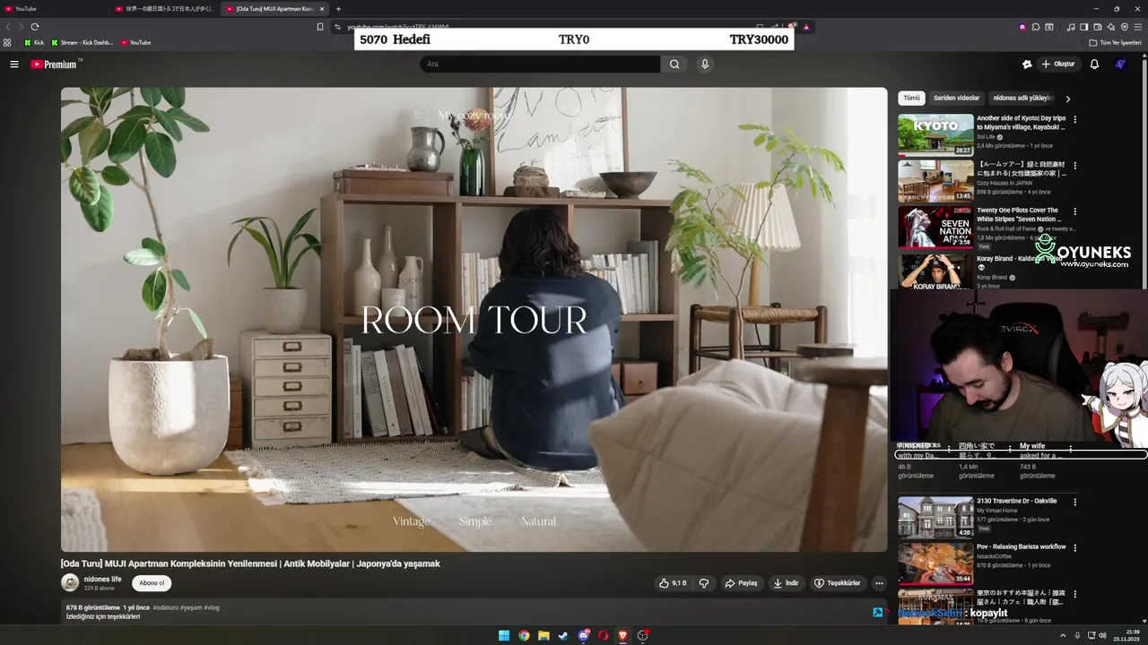Go back in browser history
The image size is (1148, 645).
(x=8, y=27)
